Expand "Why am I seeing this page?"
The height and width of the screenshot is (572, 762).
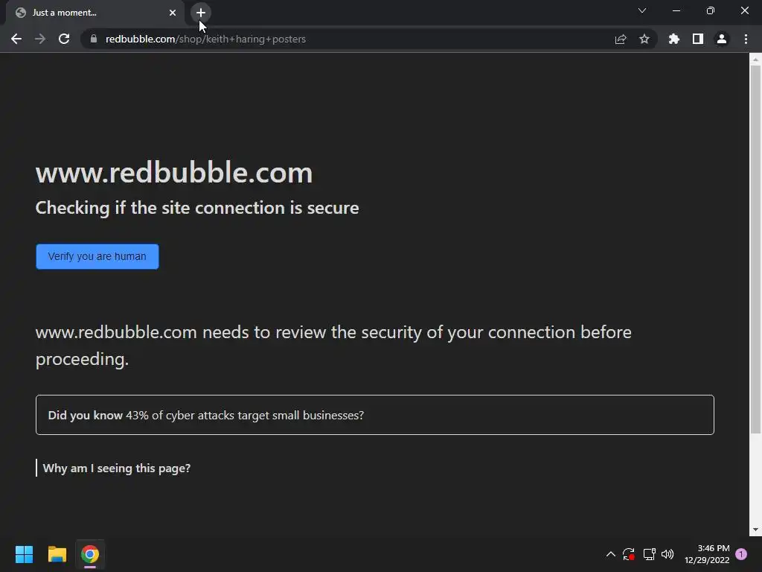(x=117, y=468)
